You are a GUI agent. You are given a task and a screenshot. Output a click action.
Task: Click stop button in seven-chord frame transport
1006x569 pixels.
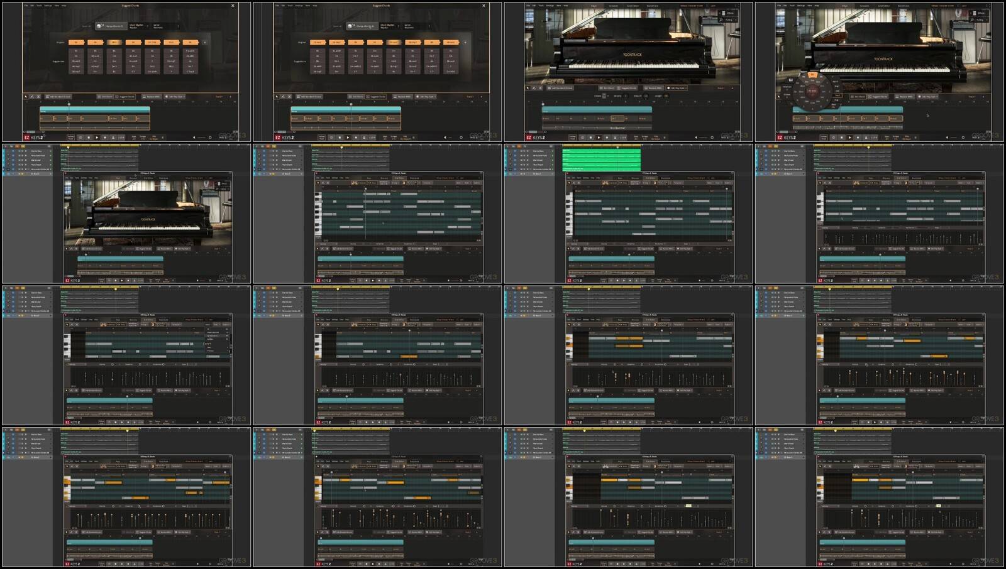(x=89, y=138)
